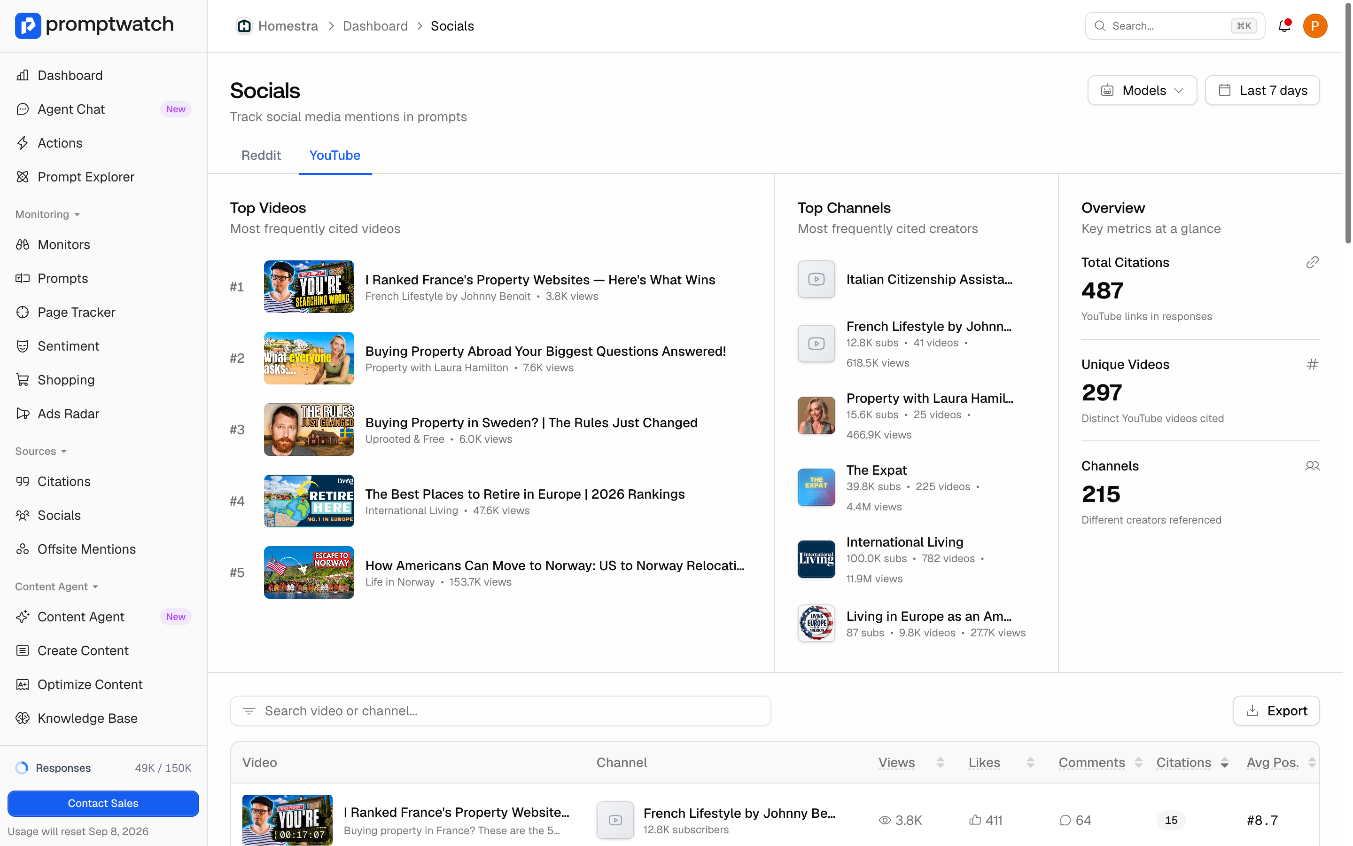The width and height of the screenshot is (1353, 846).
Task: Click the Dashboard breadcrumb link
Action: [375, 26]
